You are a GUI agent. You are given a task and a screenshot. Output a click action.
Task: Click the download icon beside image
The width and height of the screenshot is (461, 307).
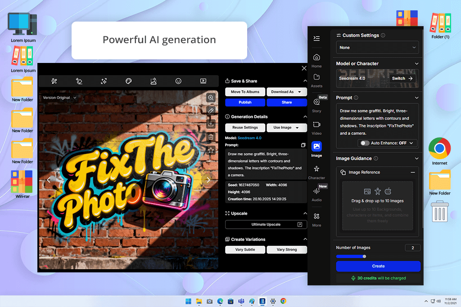(211, 124)
